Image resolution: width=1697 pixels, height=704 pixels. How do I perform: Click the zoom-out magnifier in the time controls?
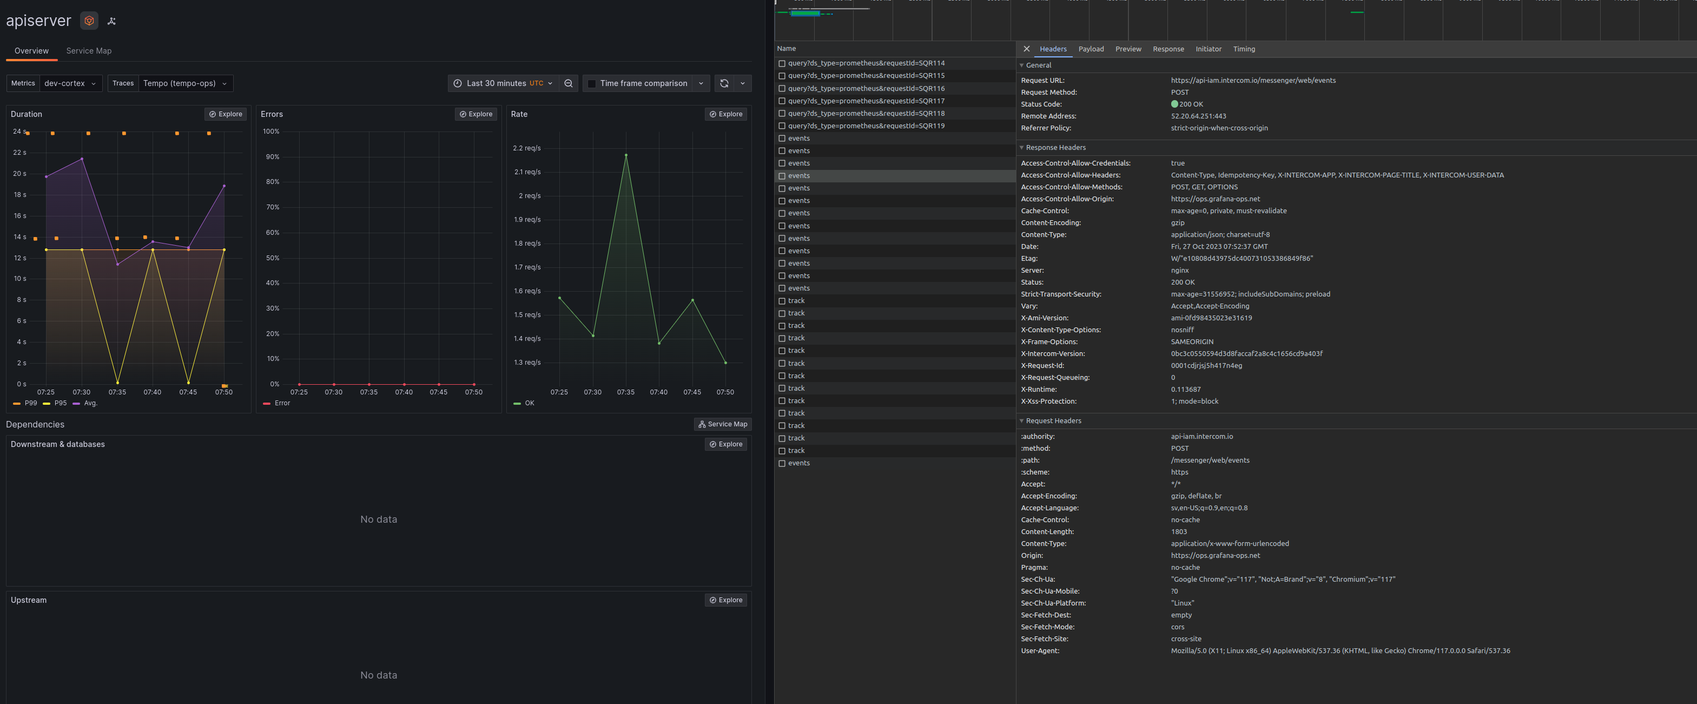(568, 83)
